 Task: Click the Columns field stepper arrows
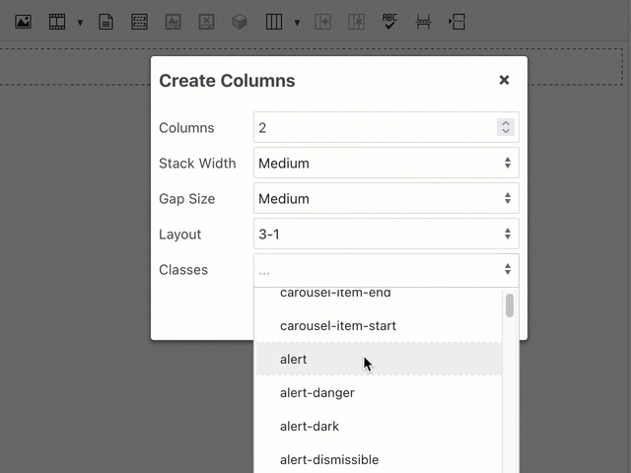click(506, 127)
